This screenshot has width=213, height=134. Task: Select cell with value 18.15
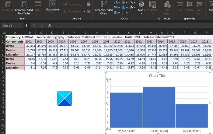pos(30,59)
